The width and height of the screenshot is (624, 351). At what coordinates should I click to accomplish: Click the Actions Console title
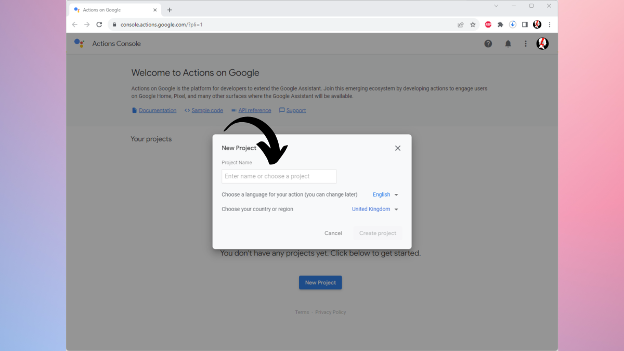116,44
